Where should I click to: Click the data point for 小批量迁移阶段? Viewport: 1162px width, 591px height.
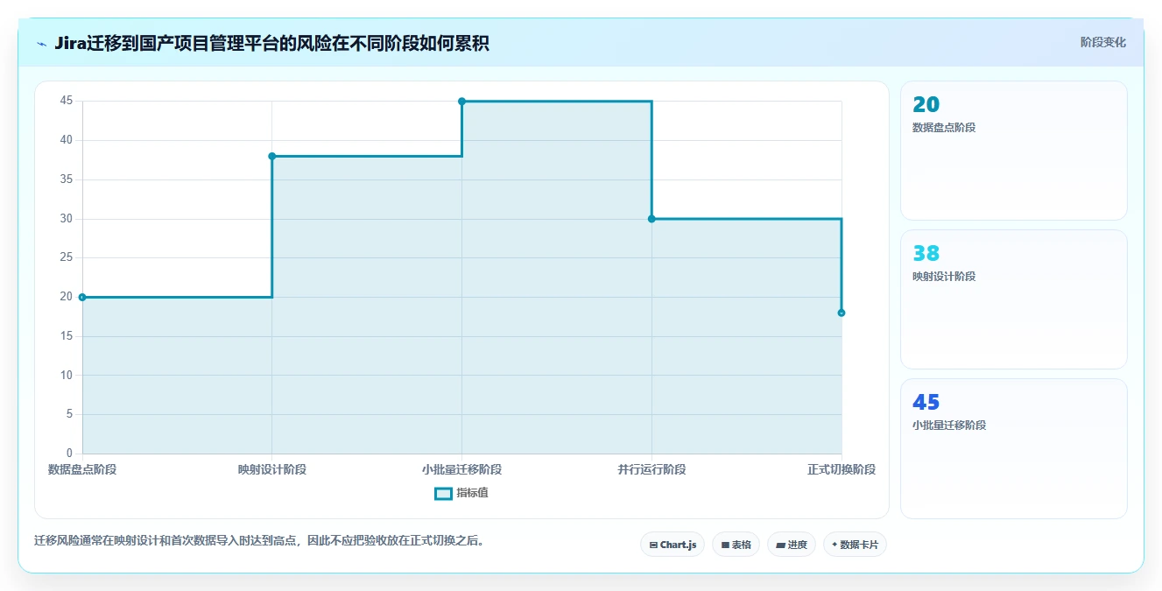(461, 102)
